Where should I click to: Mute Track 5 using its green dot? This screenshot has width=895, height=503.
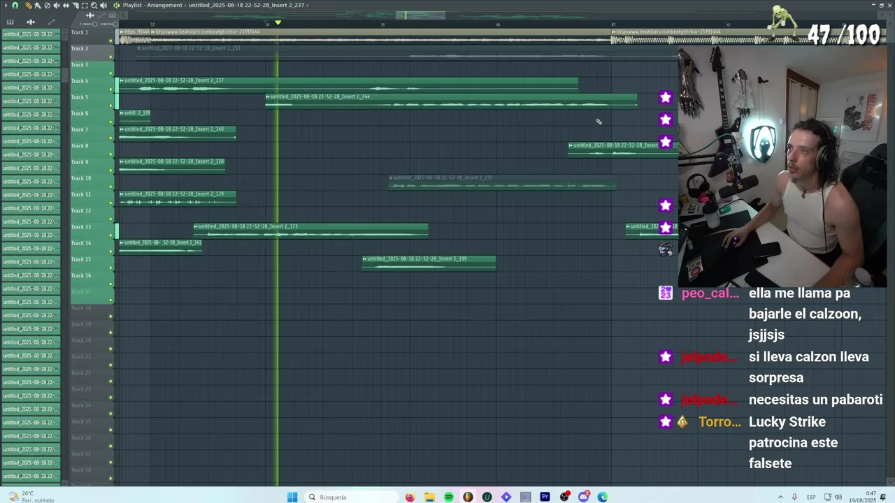coord(110,106)
